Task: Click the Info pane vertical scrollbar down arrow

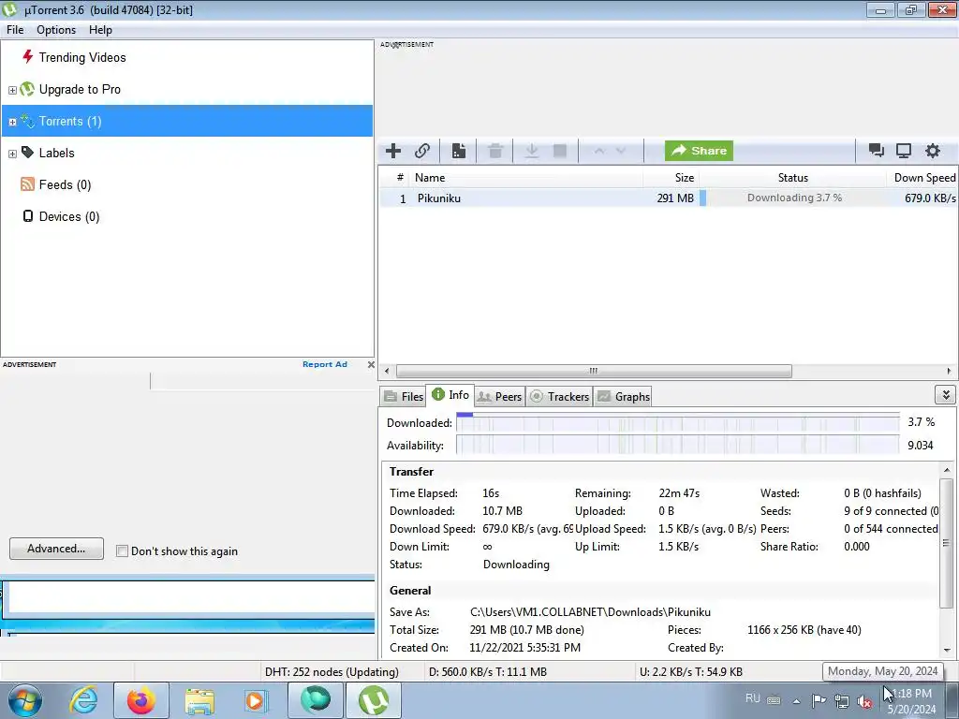Action: click(947, 651)
